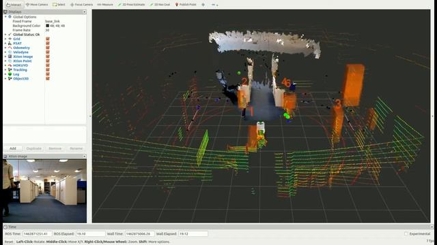Expand the HOKUYO display properties
Image resolution: width=437 pixels, height=245 pixels.
pyautogui.click(x=5, y=65)
